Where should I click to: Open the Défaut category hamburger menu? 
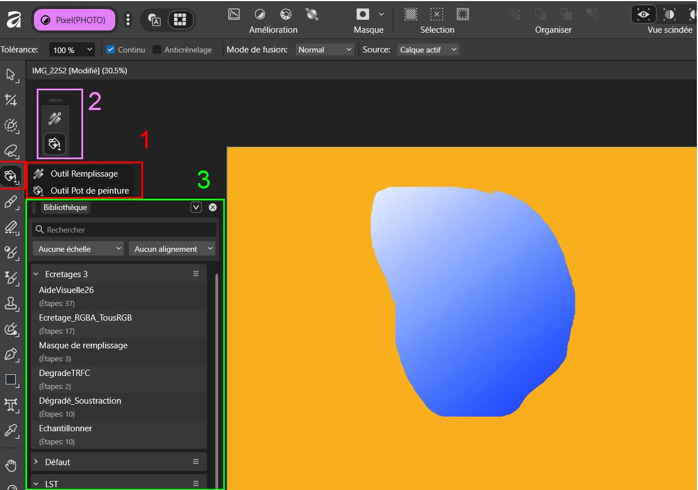pyautogui.click(x=196, y=462)
